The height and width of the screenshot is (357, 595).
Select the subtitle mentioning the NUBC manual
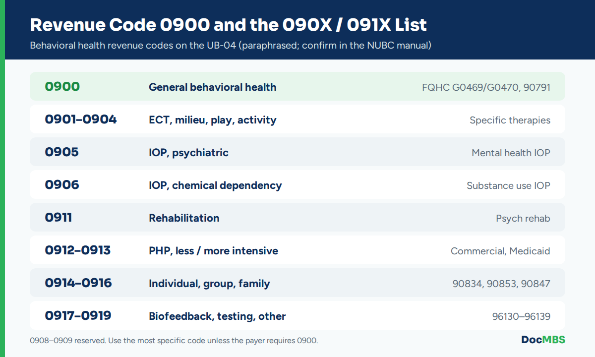coord(231,46)
